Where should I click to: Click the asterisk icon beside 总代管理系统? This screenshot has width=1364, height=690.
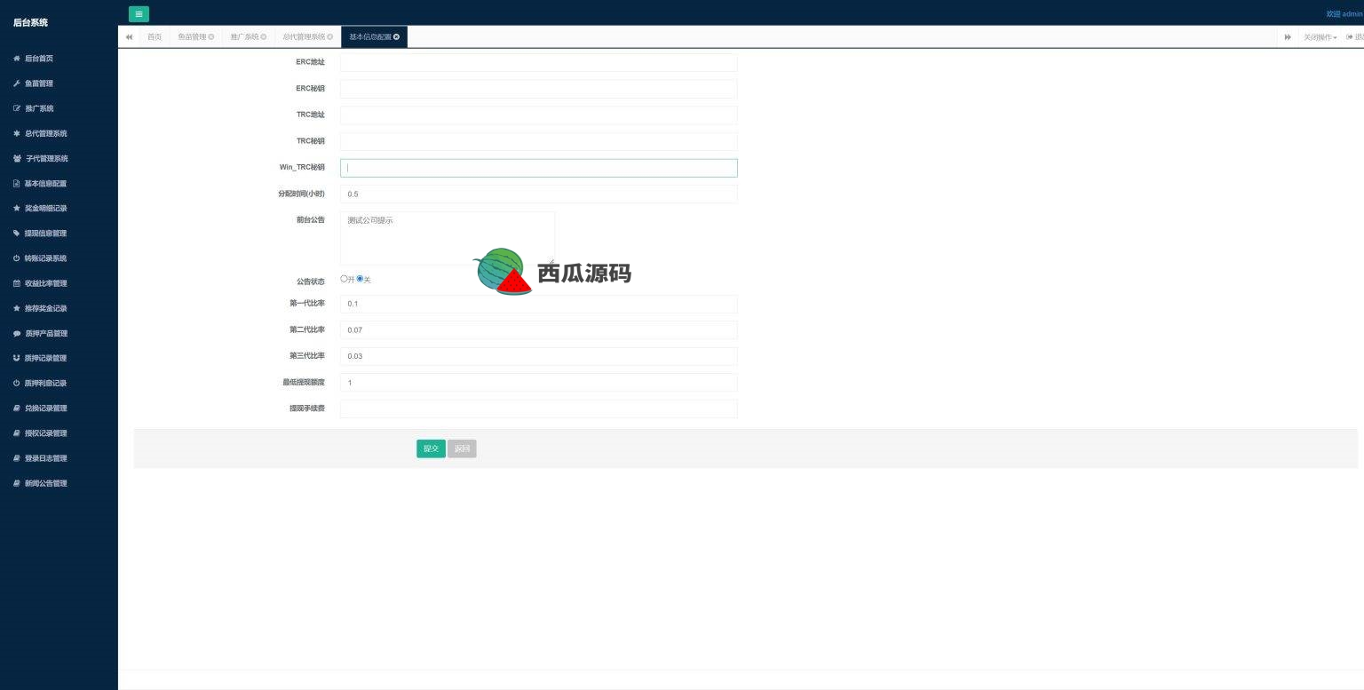pyautogui.click(x=17, y=133)
